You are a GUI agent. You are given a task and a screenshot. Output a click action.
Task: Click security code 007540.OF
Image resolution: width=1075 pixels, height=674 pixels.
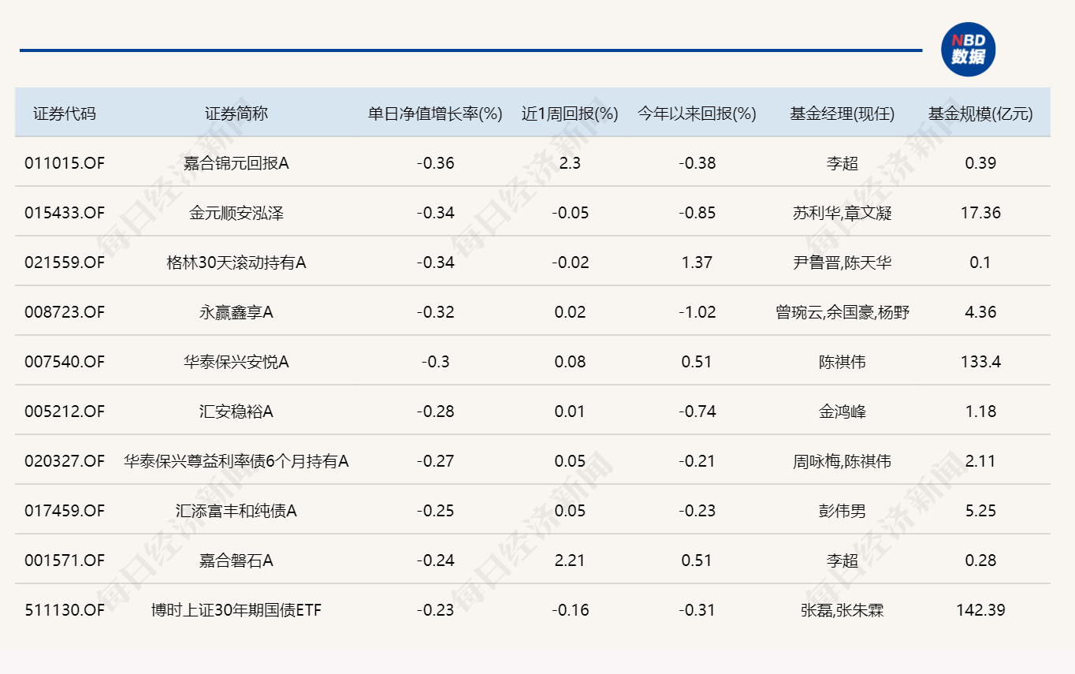pyautogui.click(x=65, y=362)
